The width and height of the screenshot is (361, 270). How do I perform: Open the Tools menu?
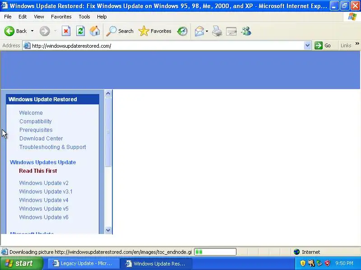coord(84,17)
